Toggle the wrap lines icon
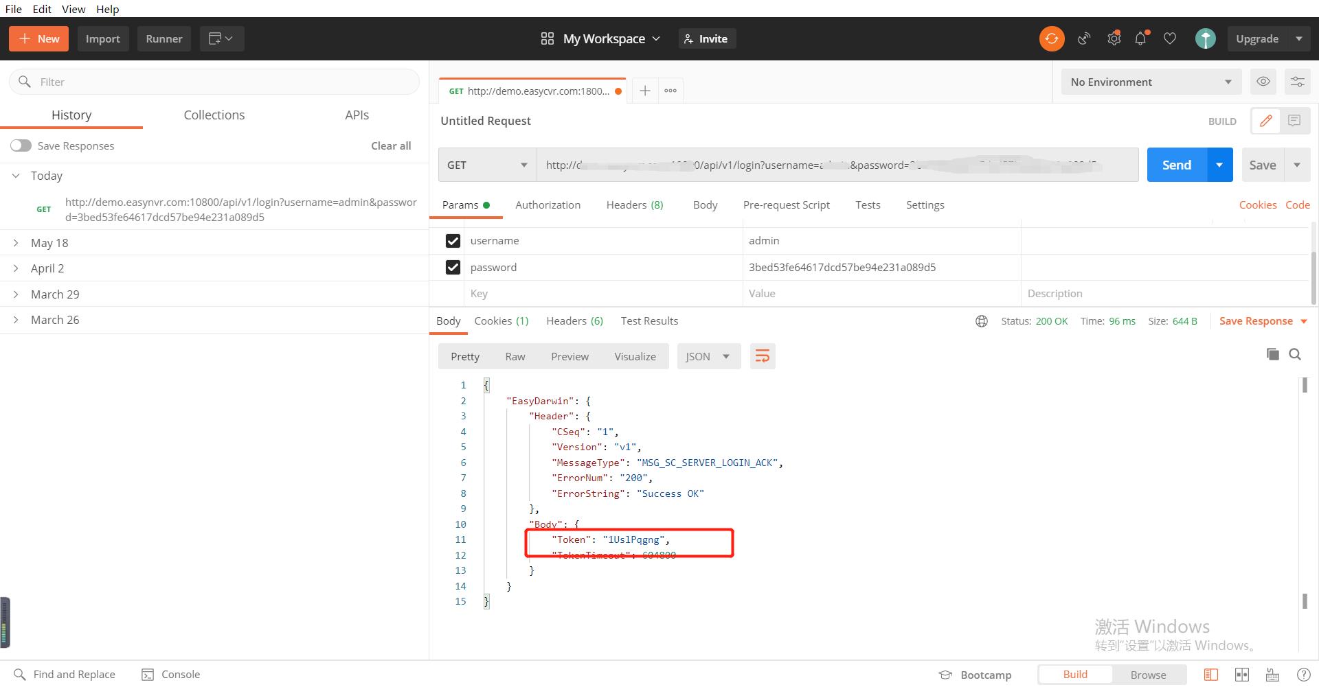Screen dimensions: 1319x687 [763, 356]
